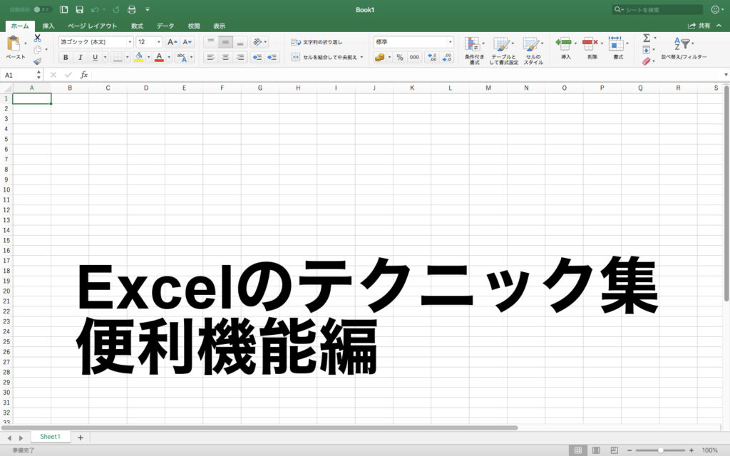Open the font name dropdown 游ゴシック
This screenshot has width=730, height=456.
point(130,42)
